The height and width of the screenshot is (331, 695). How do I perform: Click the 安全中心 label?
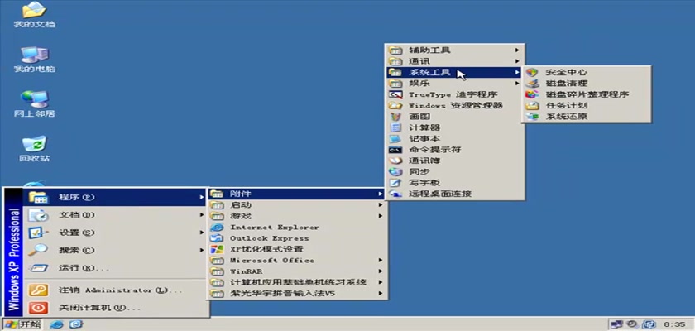[567, 72]
